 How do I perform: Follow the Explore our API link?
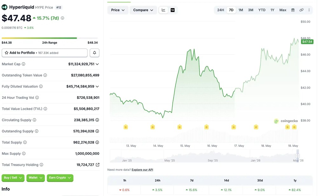pos(142,170)
